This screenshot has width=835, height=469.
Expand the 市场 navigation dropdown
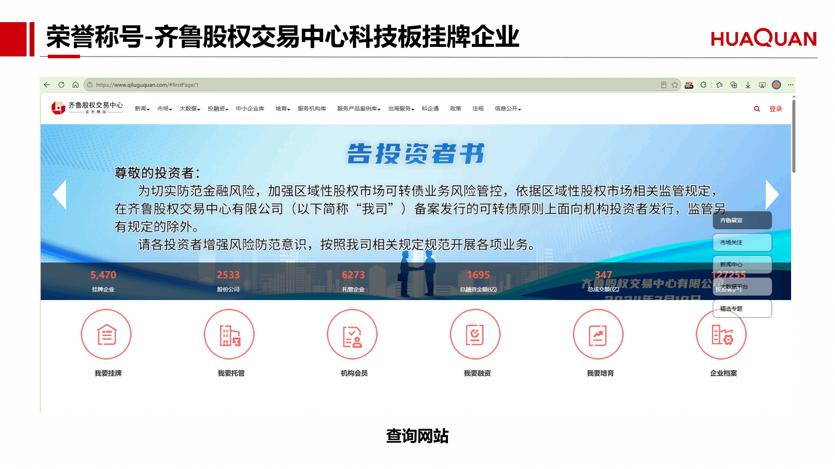pyautogui.click(x=165, y=109)
